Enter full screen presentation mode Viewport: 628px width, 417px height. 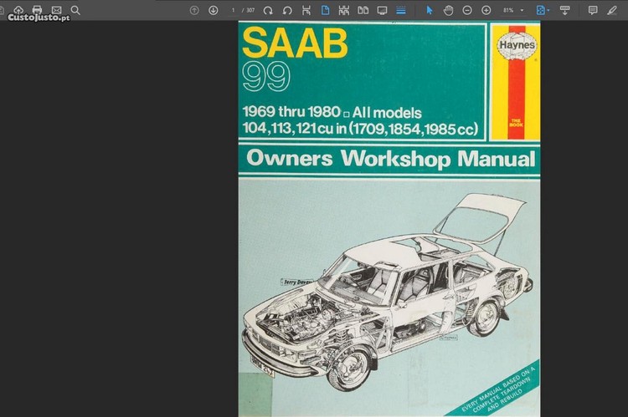tap(382, 10)
